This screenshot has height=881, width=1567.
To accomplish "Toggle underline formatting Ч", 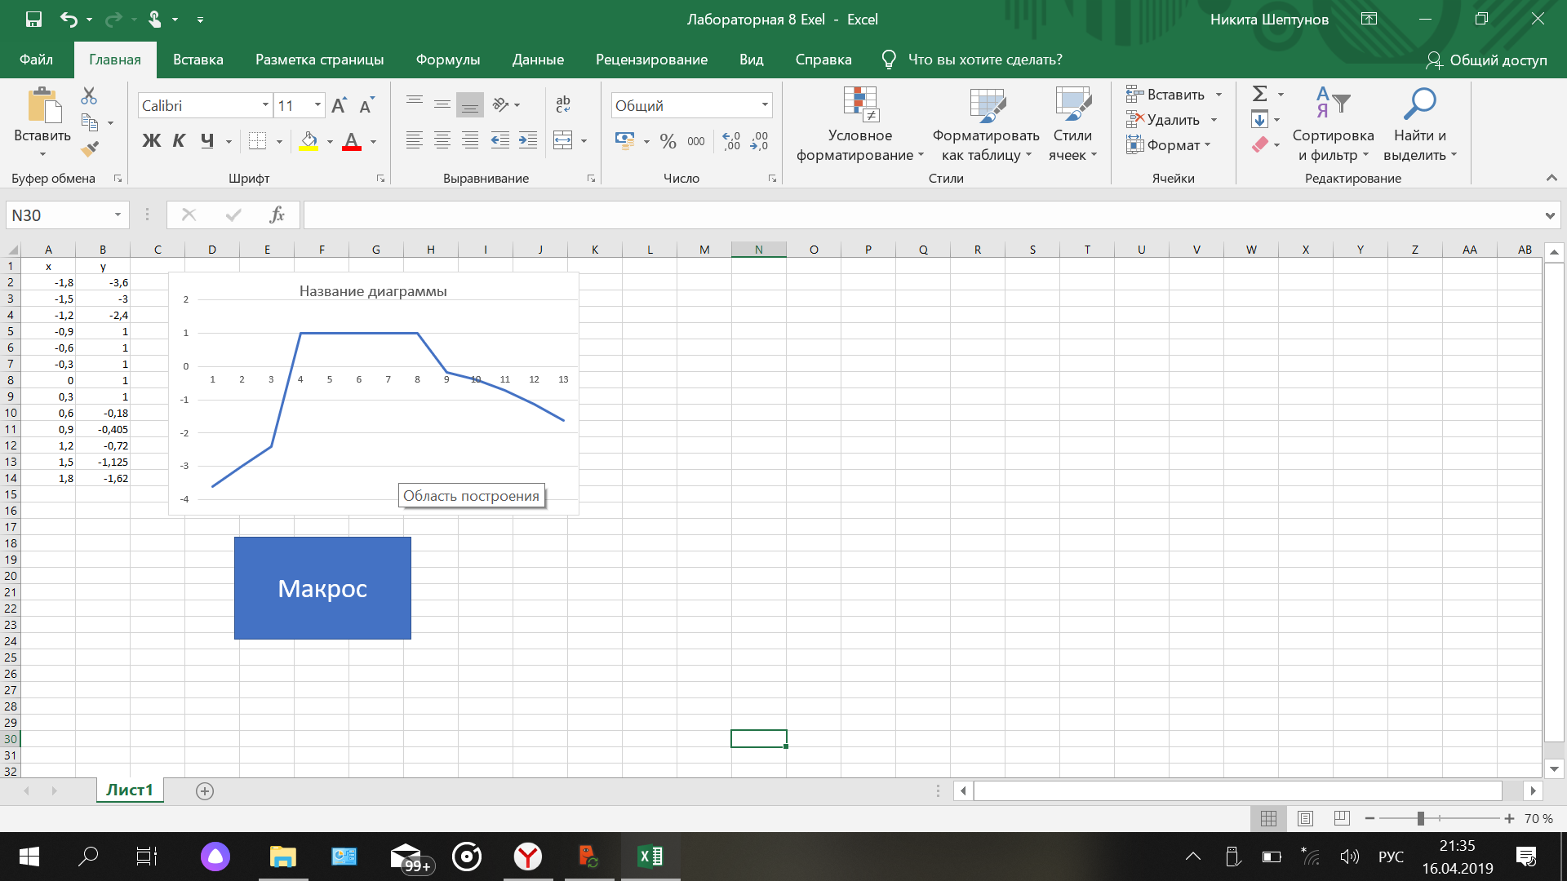I will coord(207,140).
